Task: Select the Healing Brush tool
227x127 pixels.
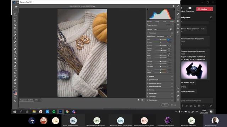Action: coord(15,38)
